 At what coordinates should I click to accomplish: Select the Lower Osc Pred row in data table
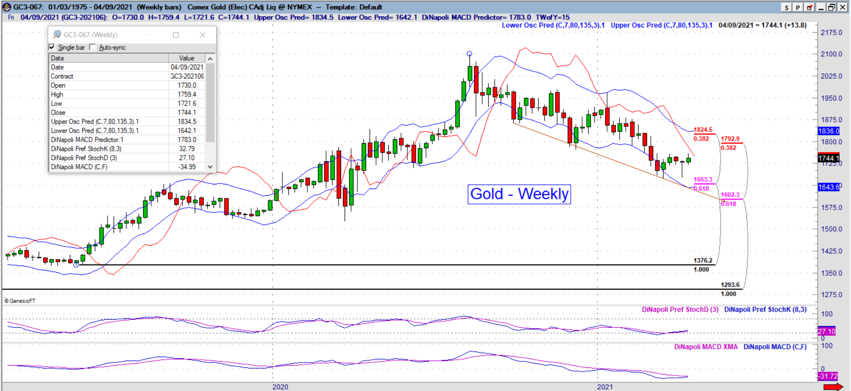tap(127, 130)
